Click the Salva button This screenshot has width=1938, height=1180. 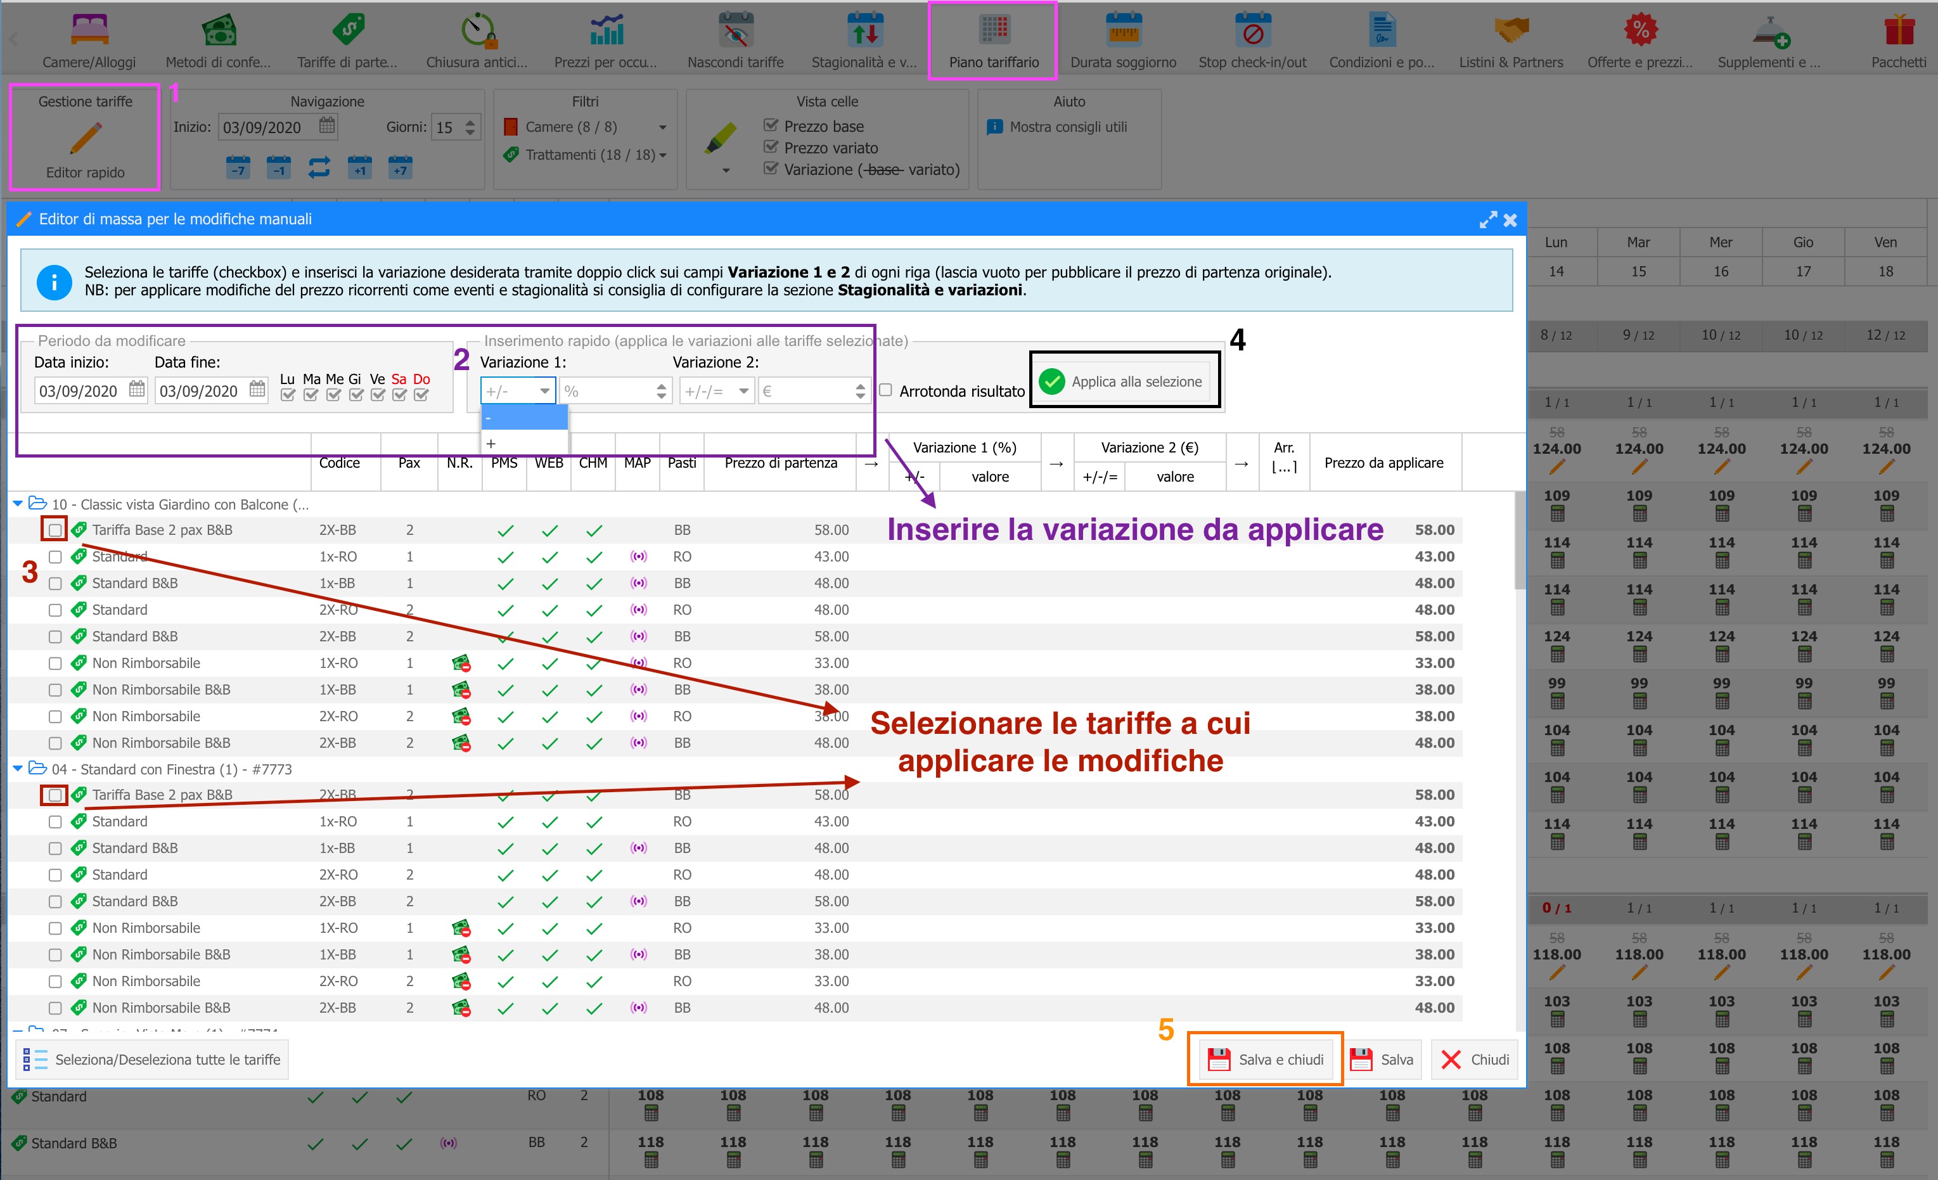click(x=1383, y=1060)
